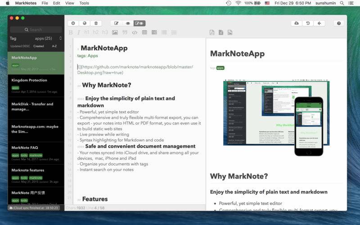Open the Kingdom Protection note

pos(36,85)
